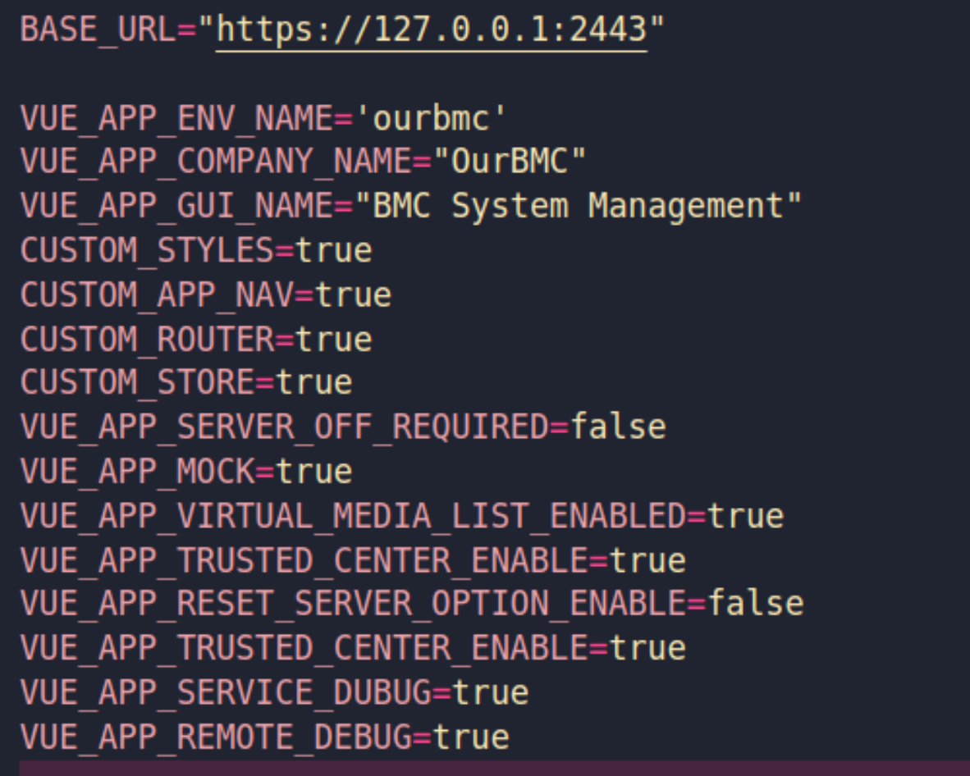This screenshot has height=776, width=970.
Task: Click the 'ourbmc' string value
Action: coord(431,119)
